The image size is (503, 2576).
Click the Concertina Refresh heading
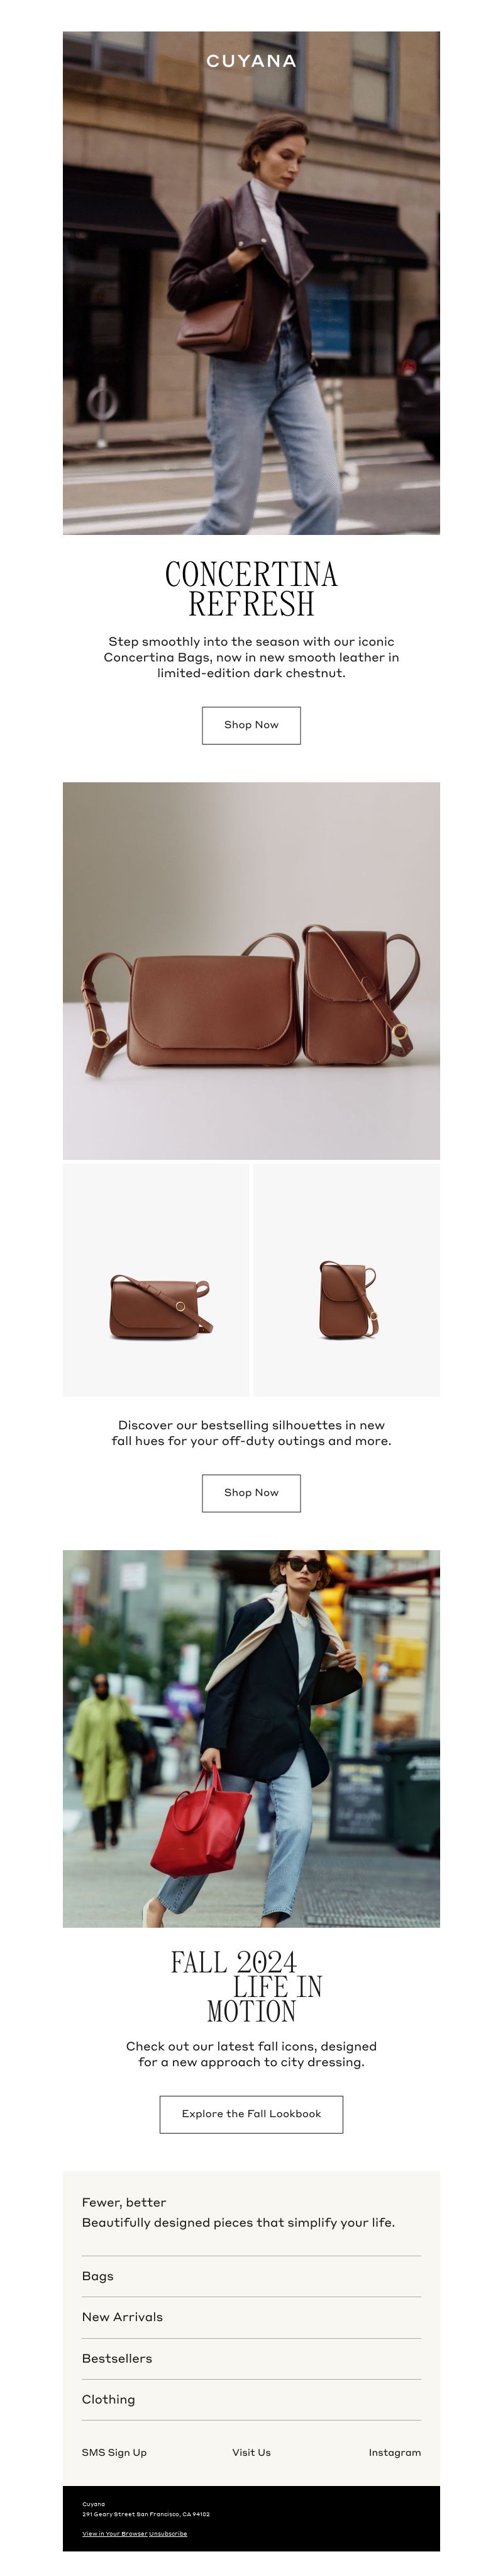click(x=251, y=588)
